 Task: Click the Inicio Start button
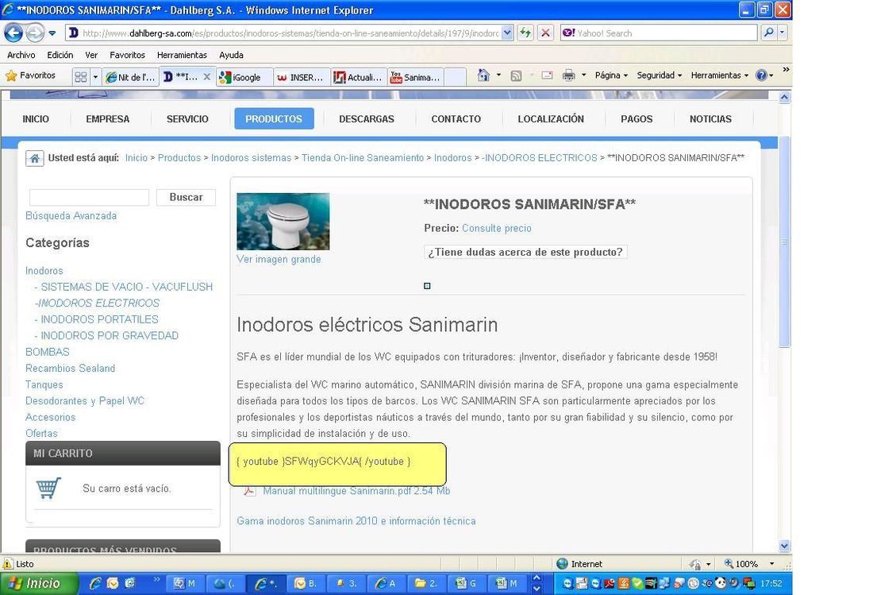point(38,583)
